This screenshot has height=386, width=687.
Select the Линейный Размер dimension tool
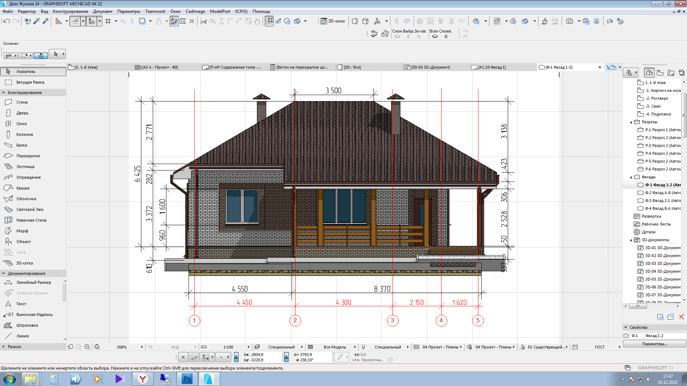tap(33, 282)
